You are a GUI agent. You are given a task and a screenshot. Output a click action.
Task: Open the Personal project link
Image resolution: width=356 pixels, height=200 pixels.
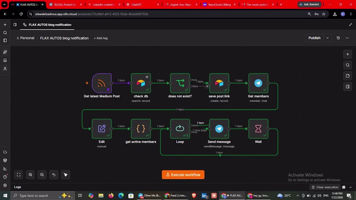26,38
